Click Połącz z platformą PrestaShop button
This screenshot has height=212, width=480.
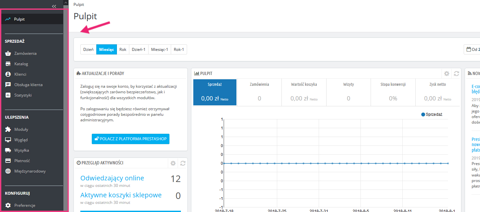(x=131, y=139)
